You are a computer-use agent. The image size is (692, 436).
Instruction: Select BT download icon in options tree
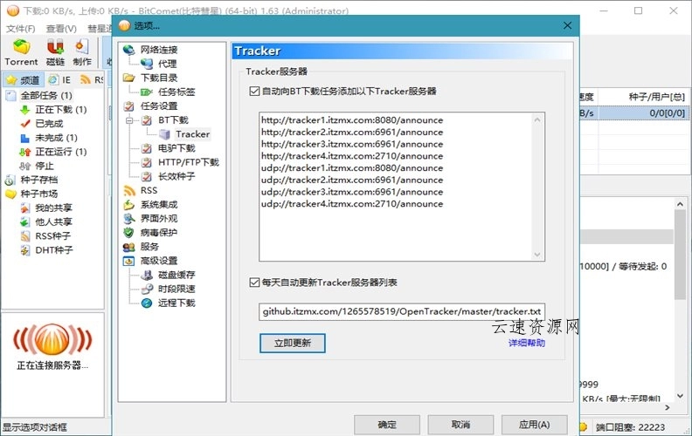click(x=147, y=120)
